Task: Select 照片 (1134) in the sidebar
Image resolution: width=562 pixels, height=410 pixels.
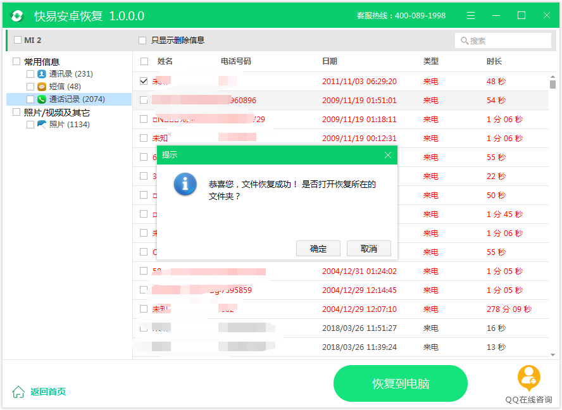Action: [70, 125]
